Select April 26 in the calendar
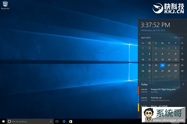 [x=156, y=71]
